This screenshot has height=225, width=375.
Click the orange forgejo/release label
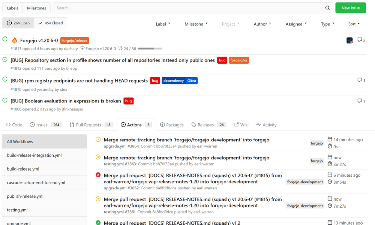point(75,40)
